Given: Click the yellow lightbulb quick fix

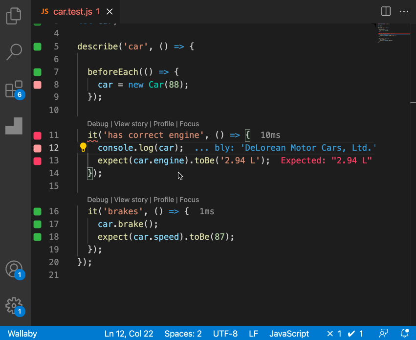Looking at the screenshot, I should click(x=83, y=147).
